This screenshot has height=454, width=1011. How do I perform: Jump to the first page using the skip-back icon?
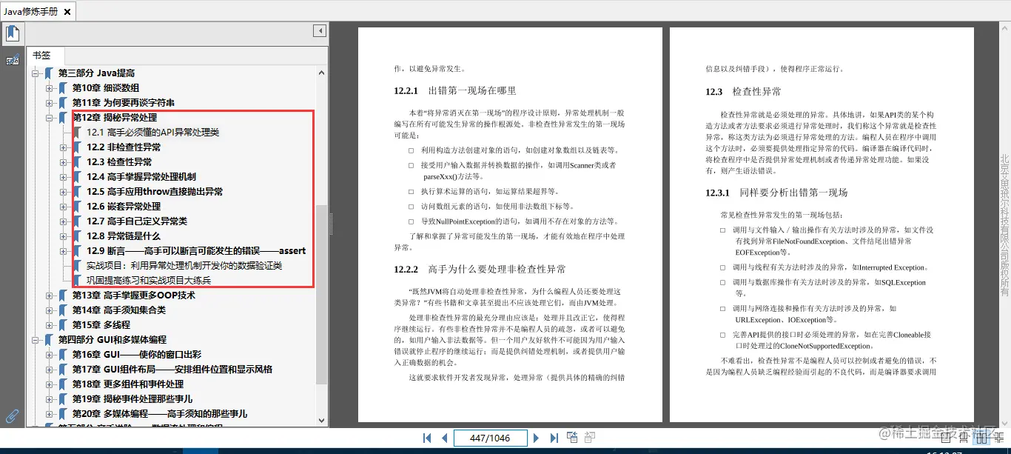click(427, 438)
